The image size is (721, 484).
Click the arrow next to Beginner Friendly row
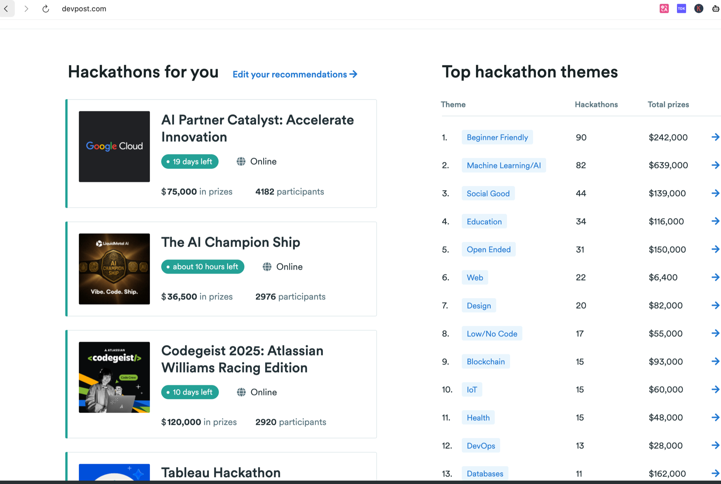click(715, 137)
